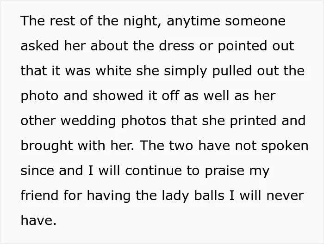The height and width of the screenshot is (244, 324).
Task: Click the word 'night' in first line
Action: coord(143,21)
